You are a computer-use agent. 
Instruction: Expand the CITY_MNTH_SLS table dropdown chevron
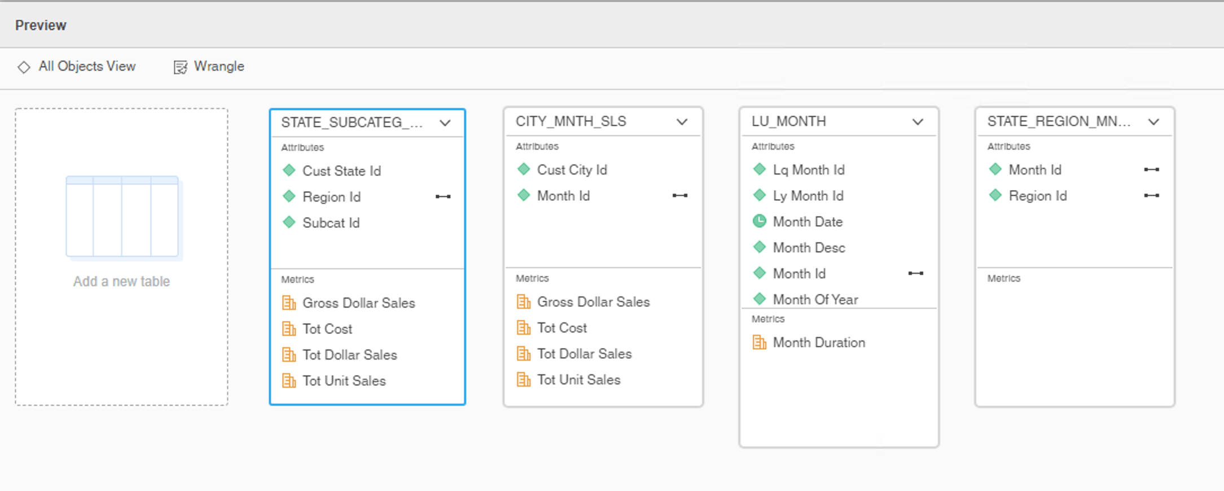click(x=682, y=121)
